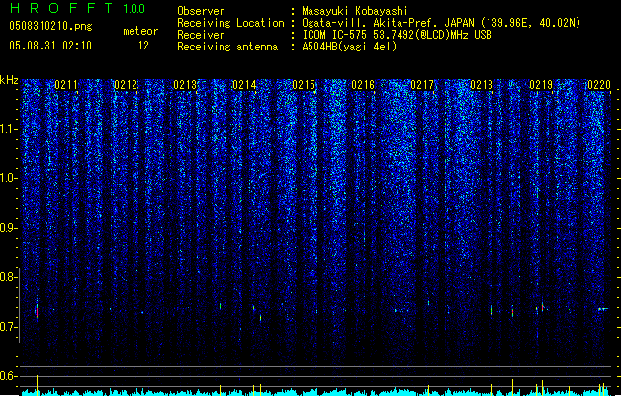Click the meteor label

click(140, 31)
